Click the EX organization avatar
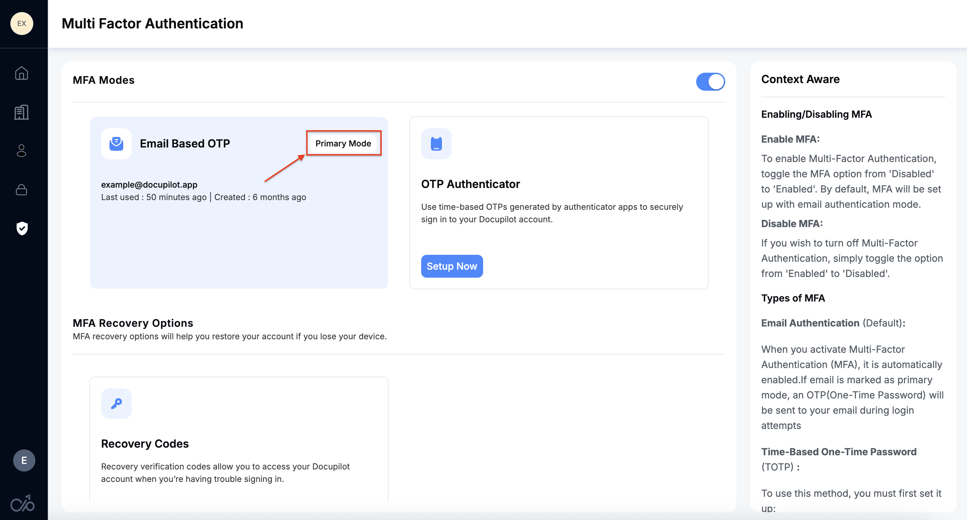 tap(22, 23)
